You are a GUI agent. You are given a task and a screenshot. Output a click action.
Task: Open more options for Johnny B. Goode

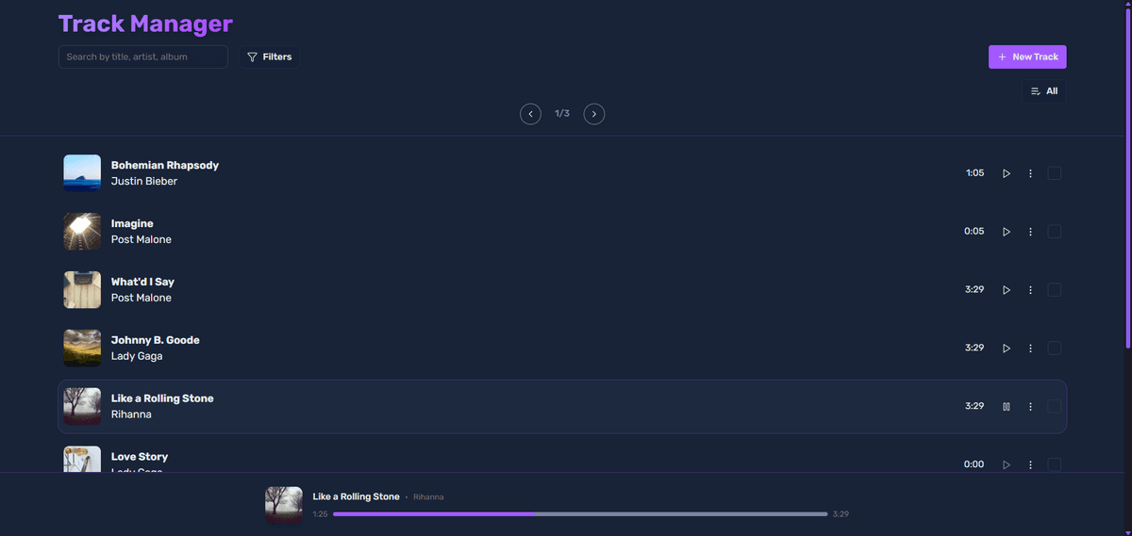tap(1030, 349)
